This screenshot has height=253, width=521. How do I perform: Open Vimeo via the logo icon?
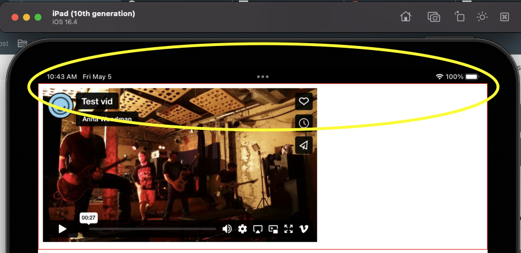point(304,229)
